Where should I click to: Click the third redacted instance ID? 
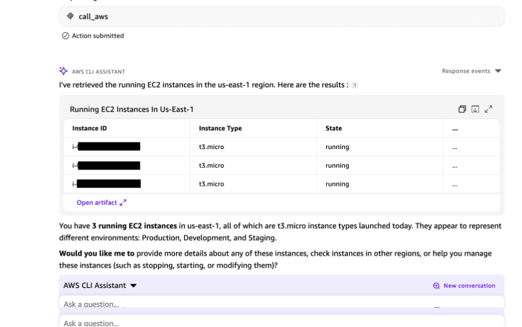click(x=107, y=183)
